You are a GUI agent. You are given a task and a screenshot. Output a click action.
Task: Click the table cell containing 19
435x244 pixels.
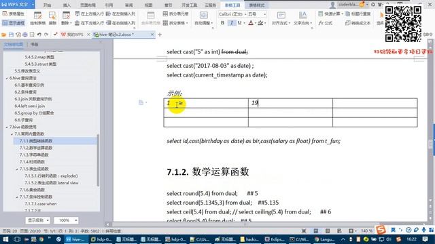pyautogui.click(x=290, y=103)
